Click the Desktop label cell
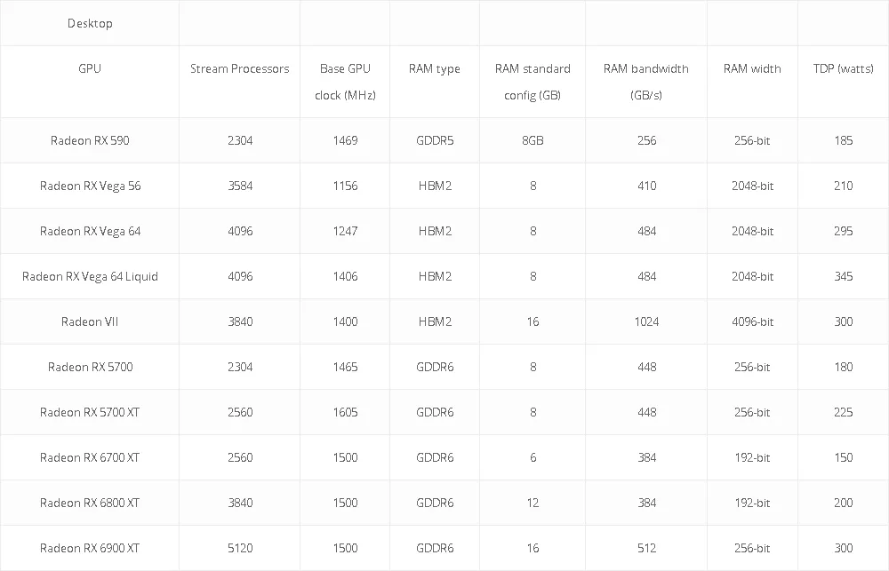Viewport: 889px width, 571px height. pyautogui.click(x=90, y=23)
